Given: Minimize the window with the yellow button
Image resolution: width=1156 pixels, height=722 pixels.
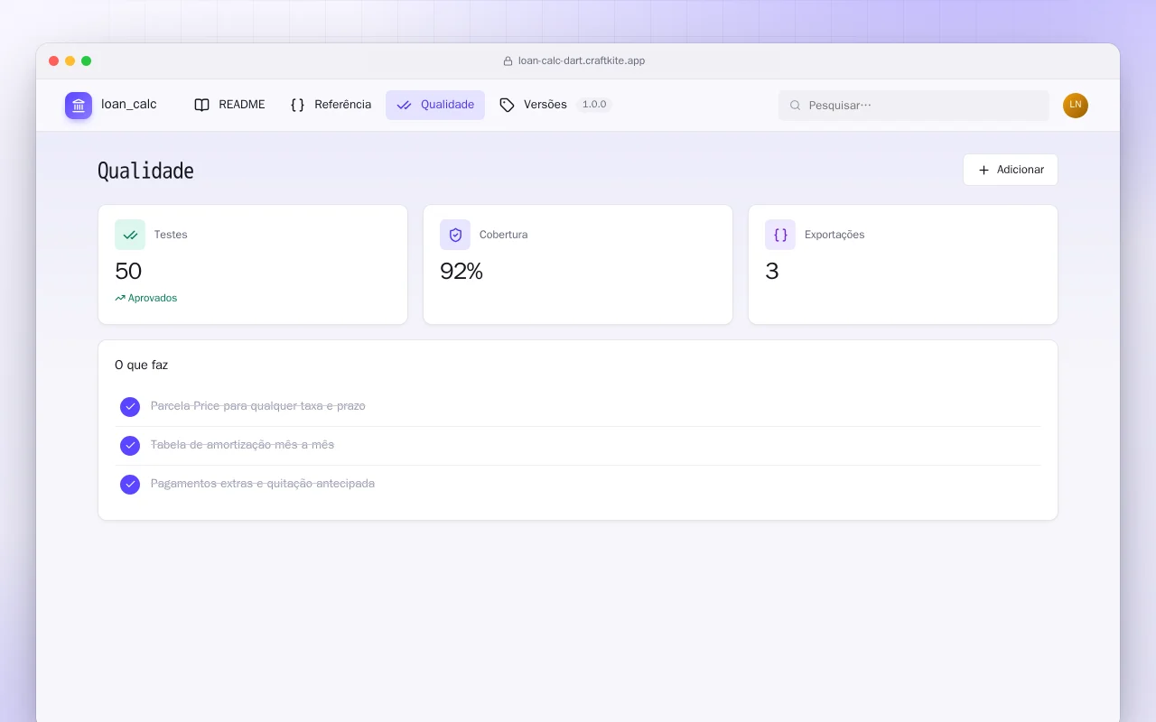Looking at the screenshot, I should [x=70, y=61].
